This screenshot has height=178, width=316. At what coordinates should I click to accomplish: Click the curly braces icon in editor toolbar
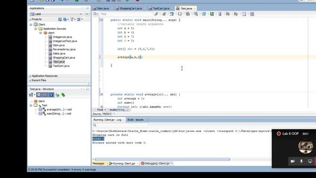coord(180,14)
